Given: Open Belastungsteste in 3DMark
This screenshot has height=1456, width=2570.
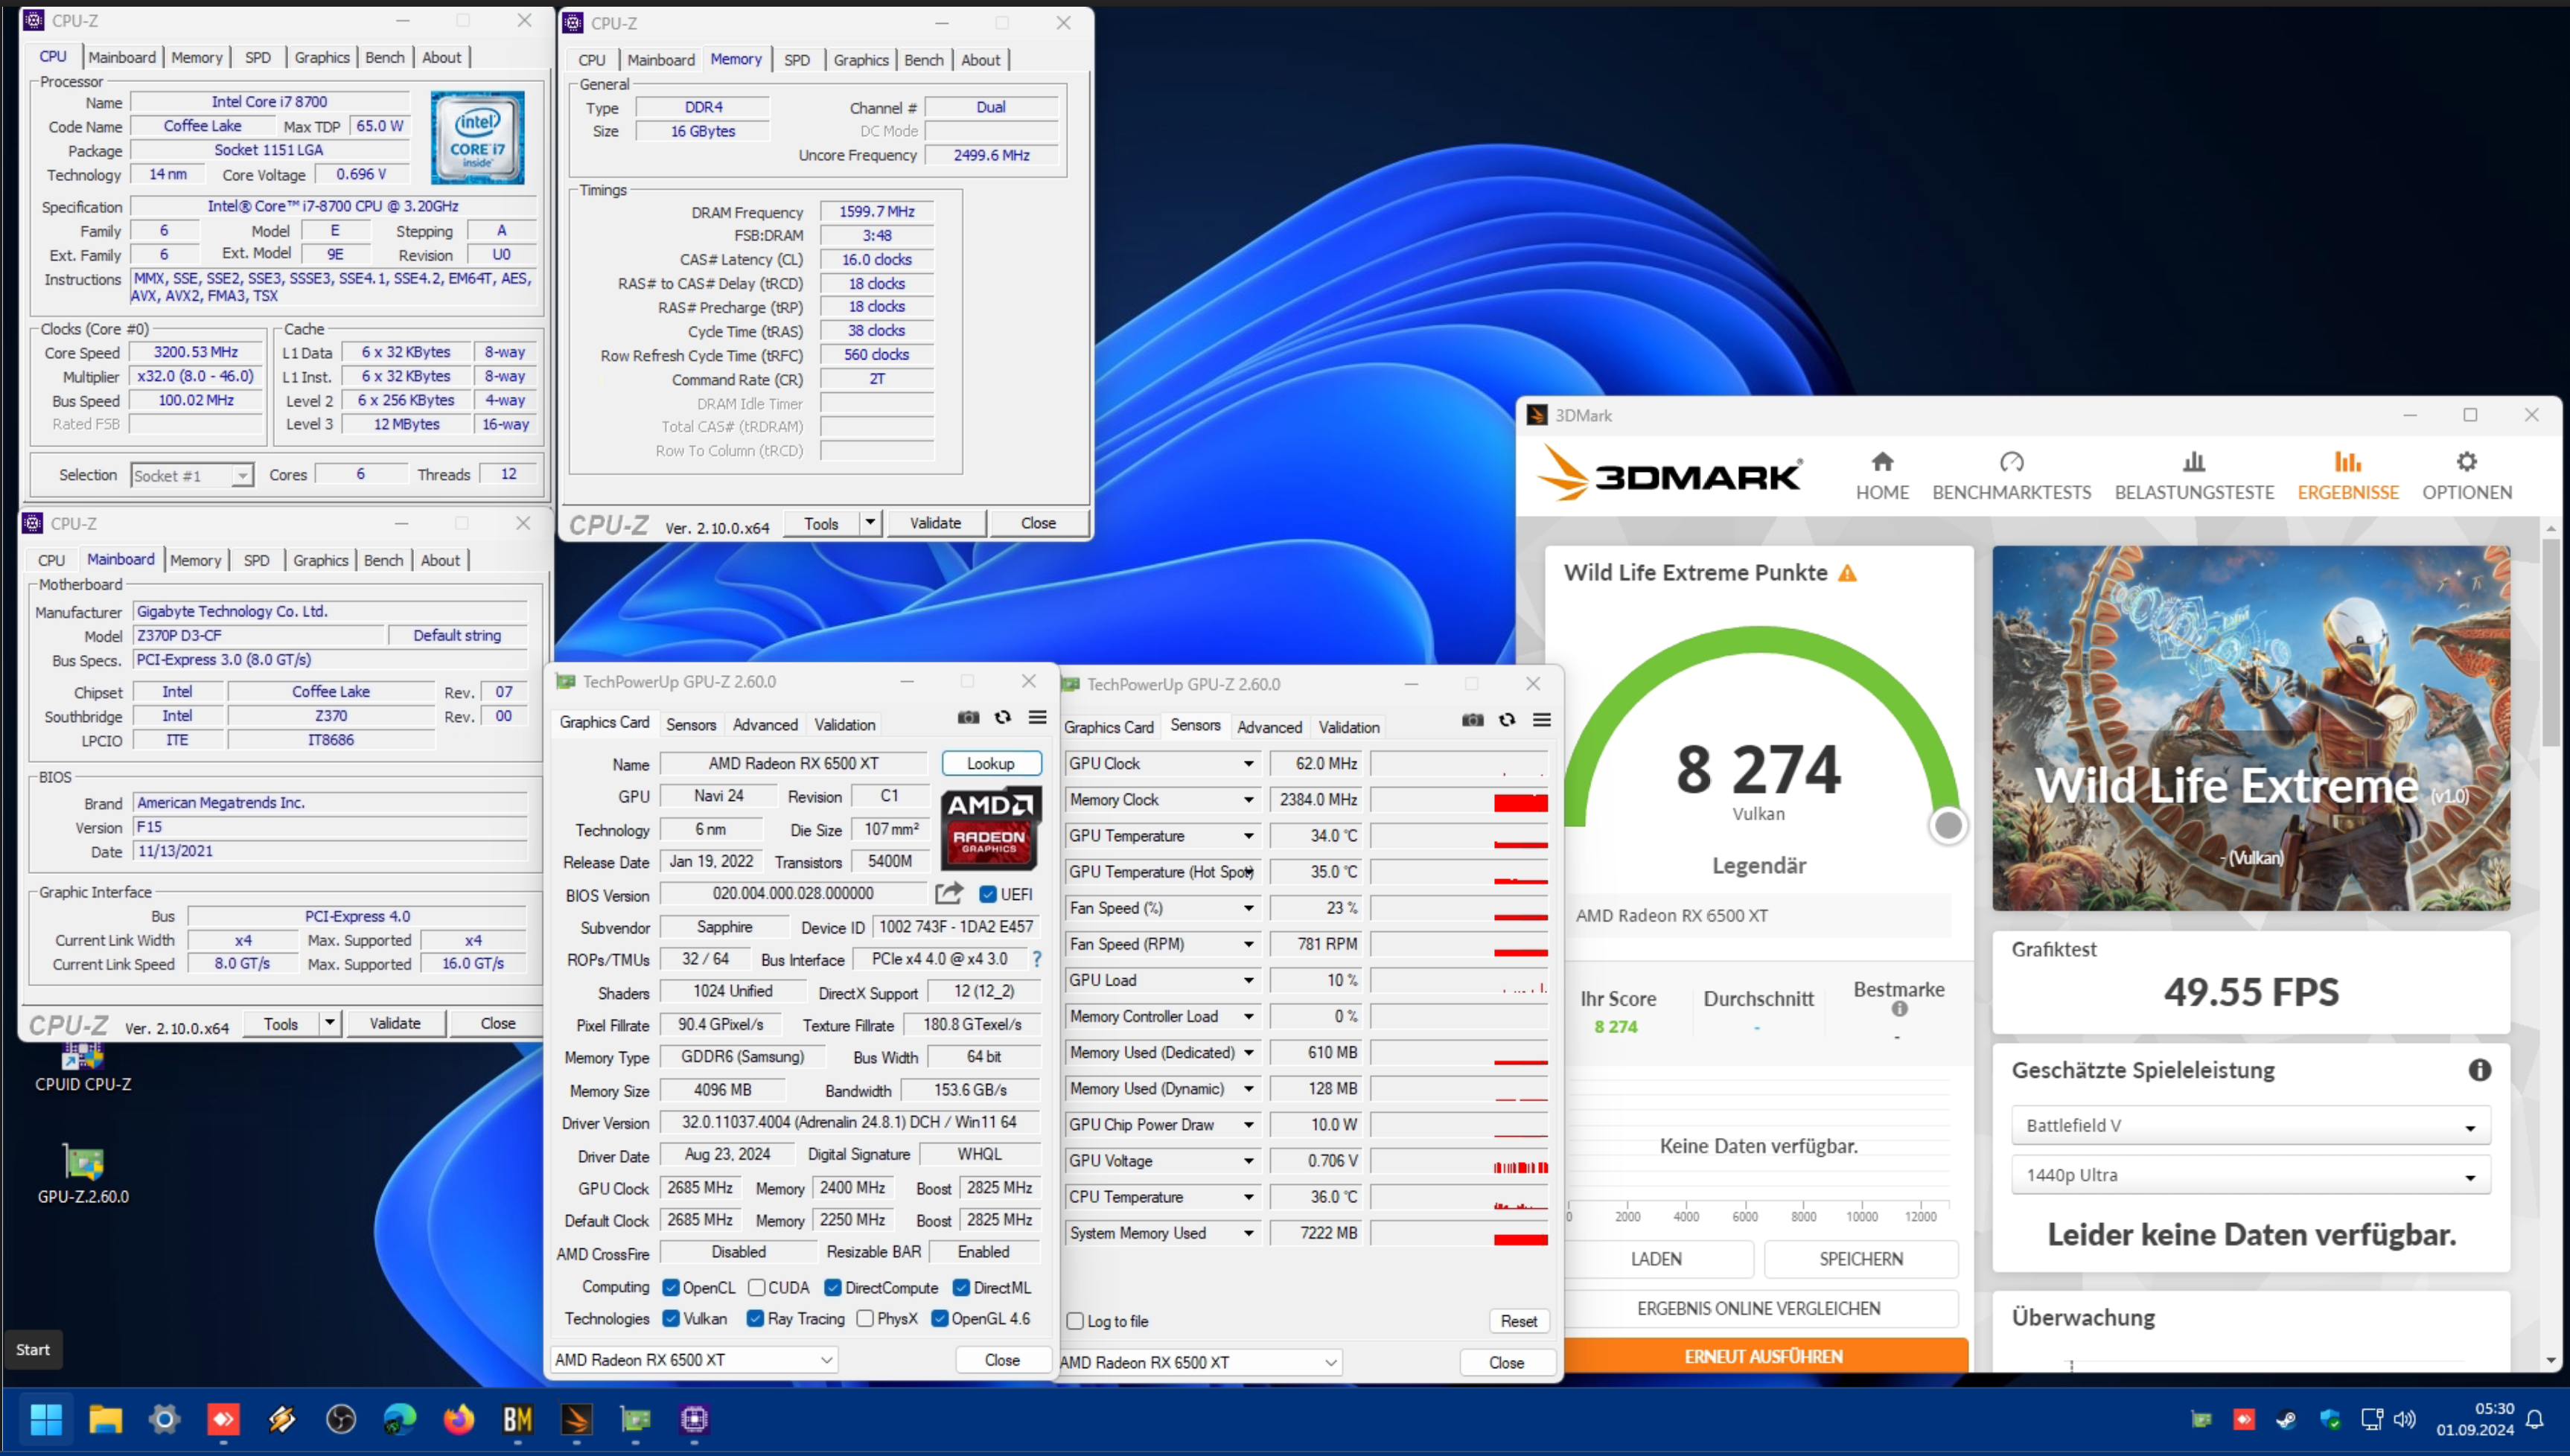Looking at the screenshot, I should (x=2194, y=475).
